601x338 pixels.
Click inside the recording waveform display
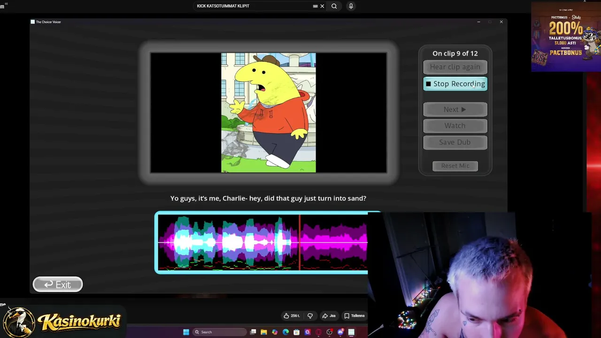point(262,243)
